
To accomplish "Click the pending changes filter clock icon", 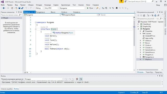I will (148, 16).
